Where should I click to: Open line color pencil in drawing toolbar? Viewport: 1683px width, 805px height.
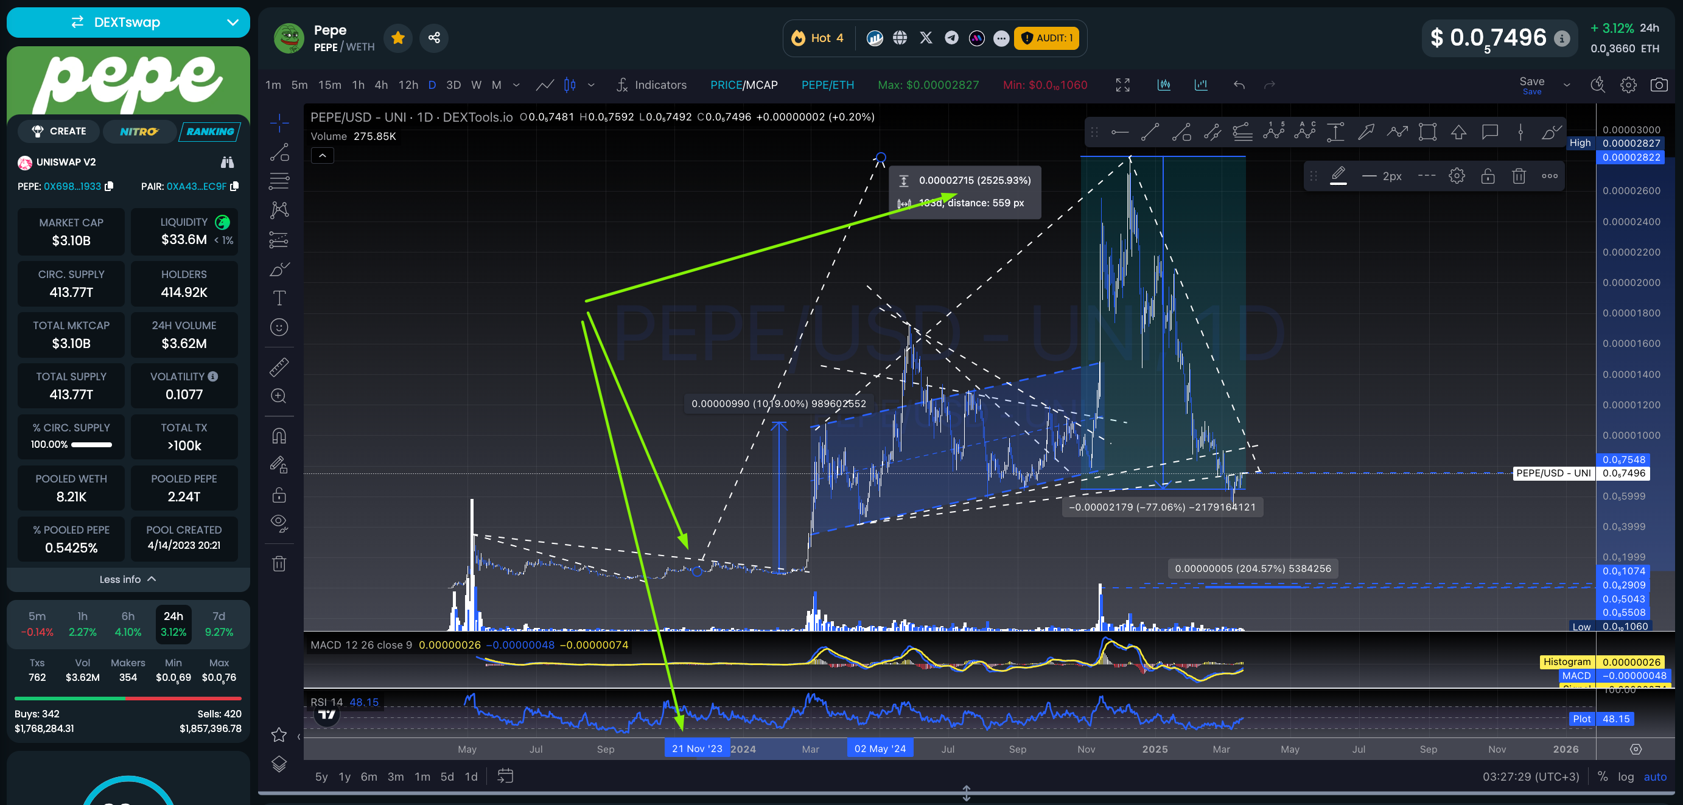[x=1338, y=176]
